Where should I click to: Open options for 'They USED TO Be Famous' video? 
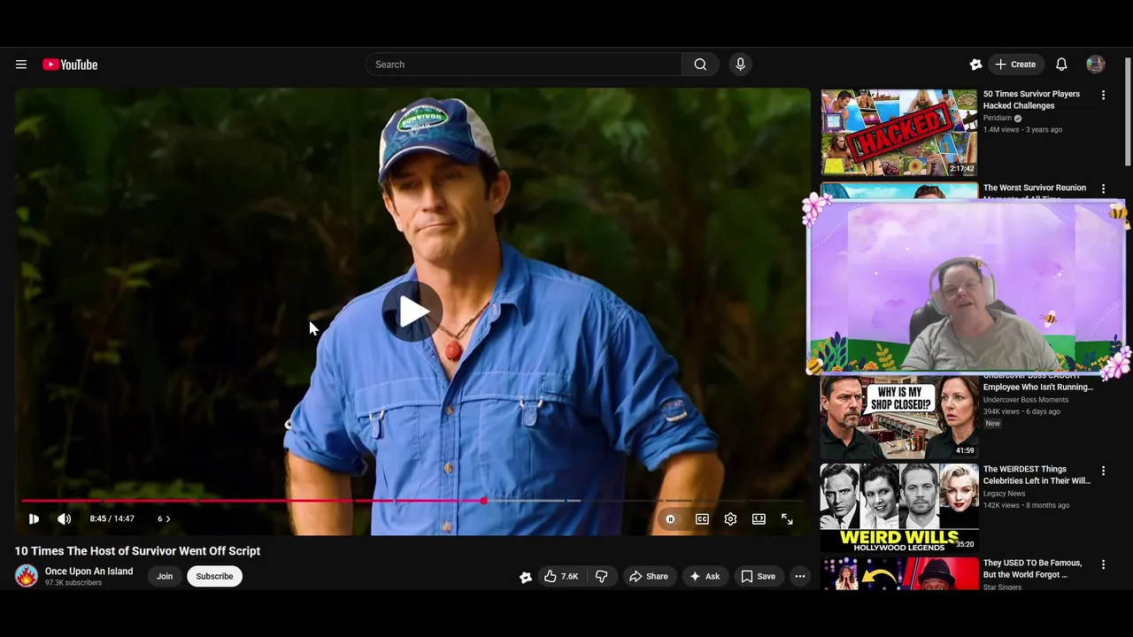tap(1103, 564)
